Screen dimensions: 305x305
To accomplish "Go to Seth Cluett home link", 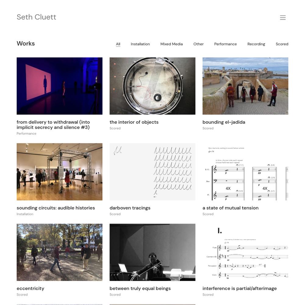I will coord(36,17).
